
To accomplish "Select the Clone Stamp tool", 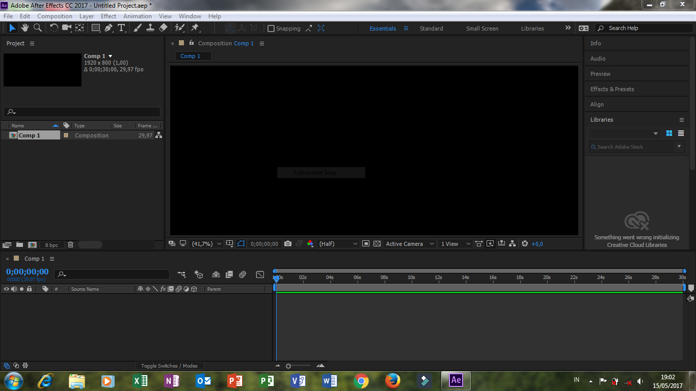I will tap(150, 28).
